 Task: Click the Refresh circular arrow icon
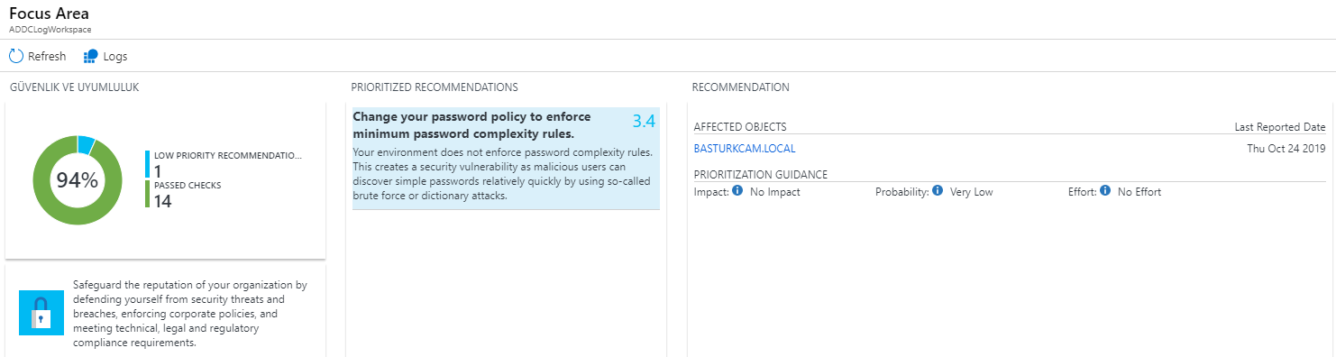click(x=15, y=56)
